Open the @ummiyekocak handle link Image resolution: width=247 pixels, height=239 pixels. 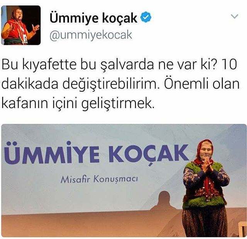[91, 35]
